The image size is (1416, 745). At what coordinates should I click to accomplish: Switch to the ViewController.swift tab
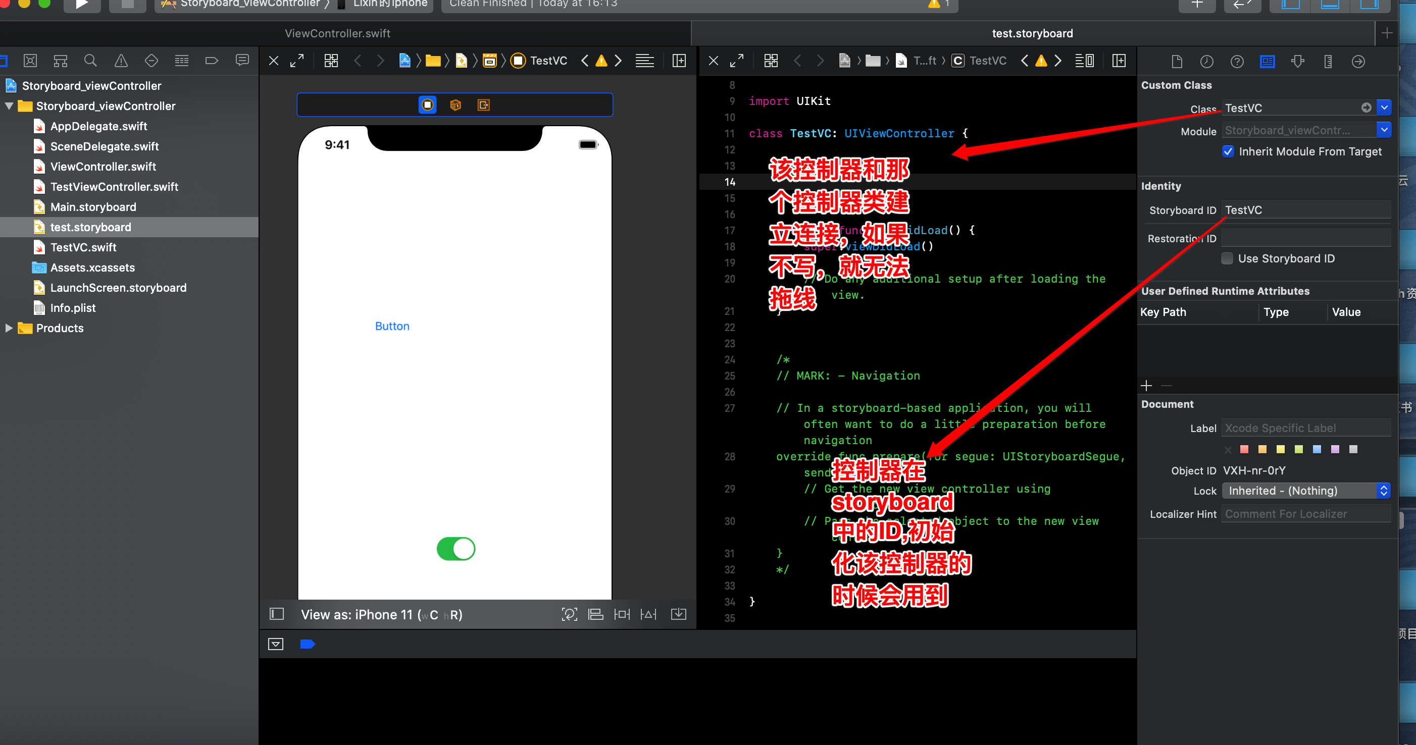[x=337, y=33]
